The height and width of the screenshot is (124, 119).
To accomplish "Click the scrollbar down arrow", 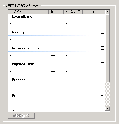I will (108, 109).
